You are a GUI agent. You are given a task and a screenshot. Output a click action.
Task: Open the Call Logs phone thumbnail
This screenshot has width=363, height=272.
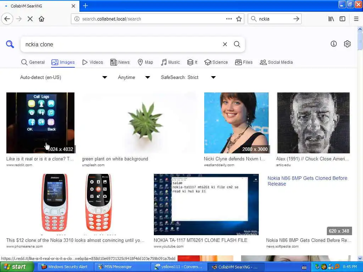pyautogui.click(x=40, y=123)
